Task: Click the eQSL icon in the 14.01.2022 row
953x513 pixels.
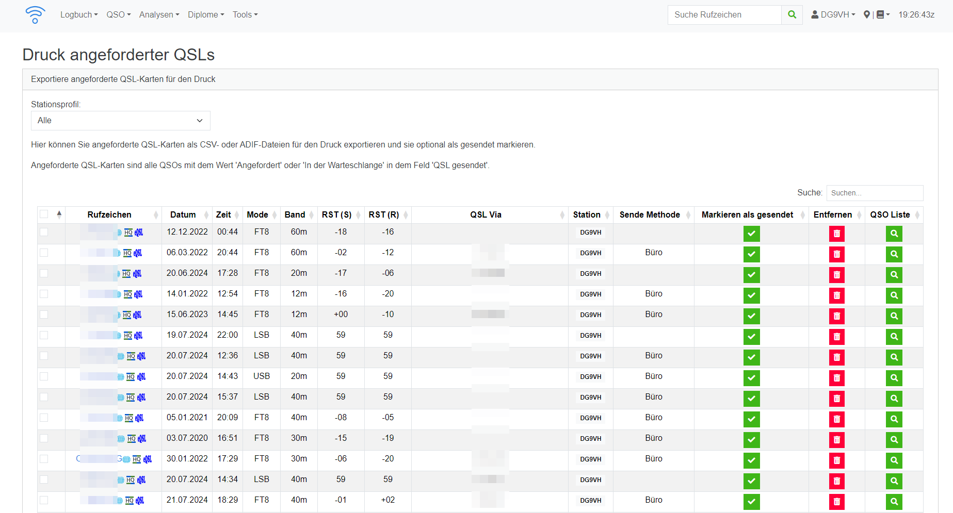Action: tap(138, 294)
